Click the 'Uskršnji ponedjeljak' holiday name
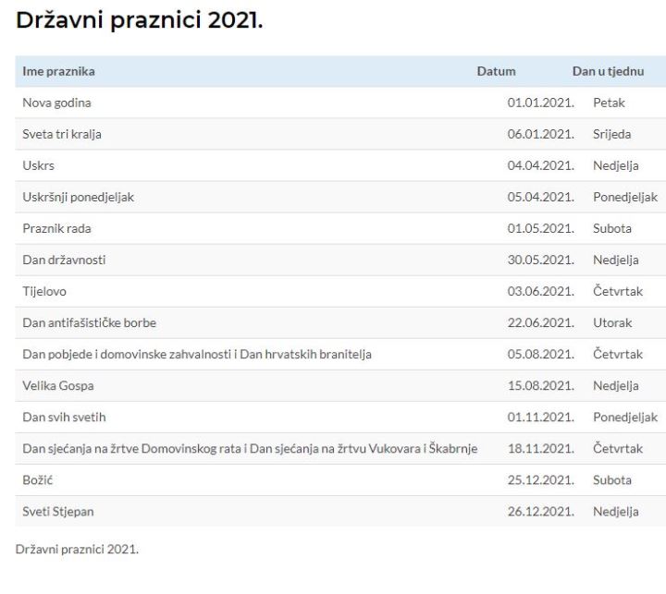 (x=78, y=198)
